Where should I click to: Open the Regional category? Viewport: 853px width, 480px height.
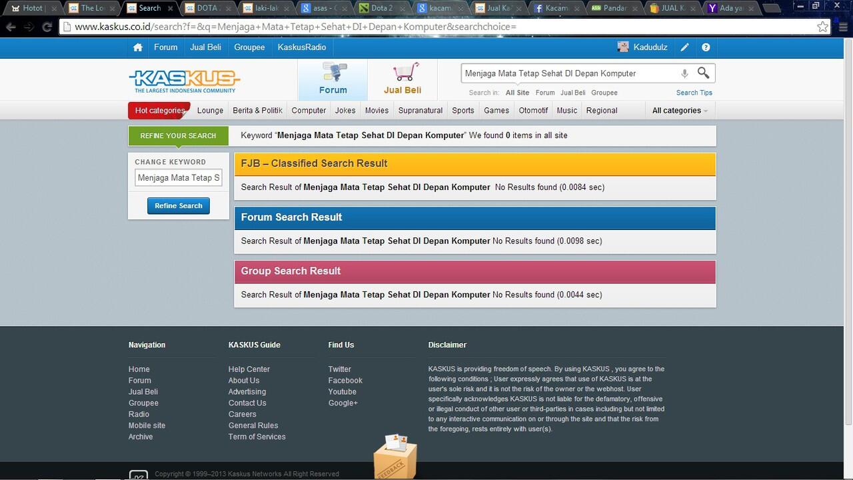[x=602, y=111]
